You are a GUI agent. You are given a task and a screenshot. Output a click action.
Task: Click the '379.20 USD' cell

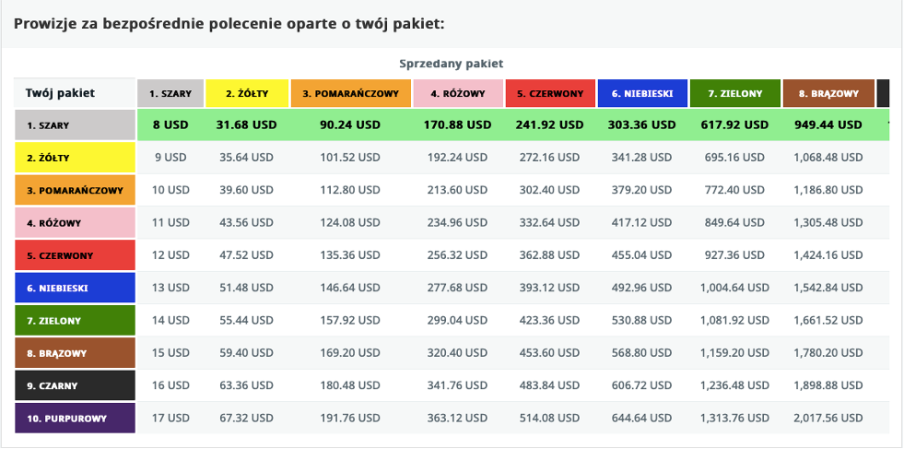pyautogui.click(x=642, y=190)
